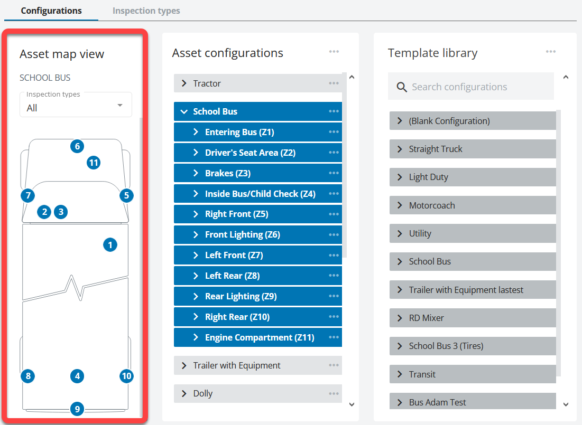Select zone marker 9 on the bus map
582x425 pixels.
[77, 409]
